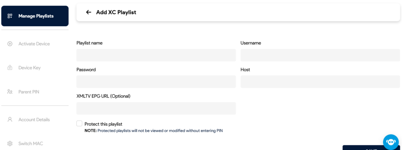This screenshot has width=402, height=150.
Task: Click into the Password field
Action: click(x=156, y=82)
